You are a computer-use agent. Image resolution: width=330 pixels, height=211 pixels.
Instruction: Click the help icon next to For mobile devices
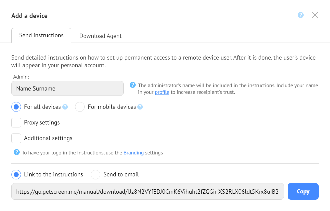tap(140, 107)
